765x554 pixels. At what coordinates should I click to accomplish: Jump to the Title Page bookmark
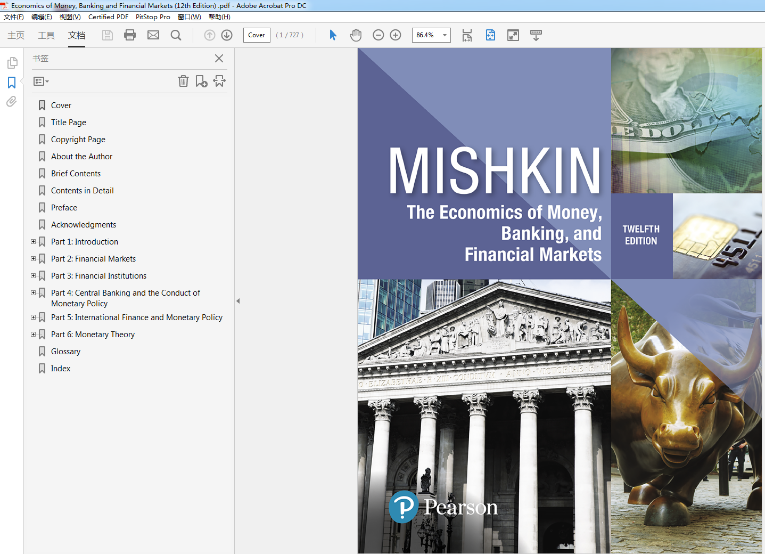click(x=69, y=123)
